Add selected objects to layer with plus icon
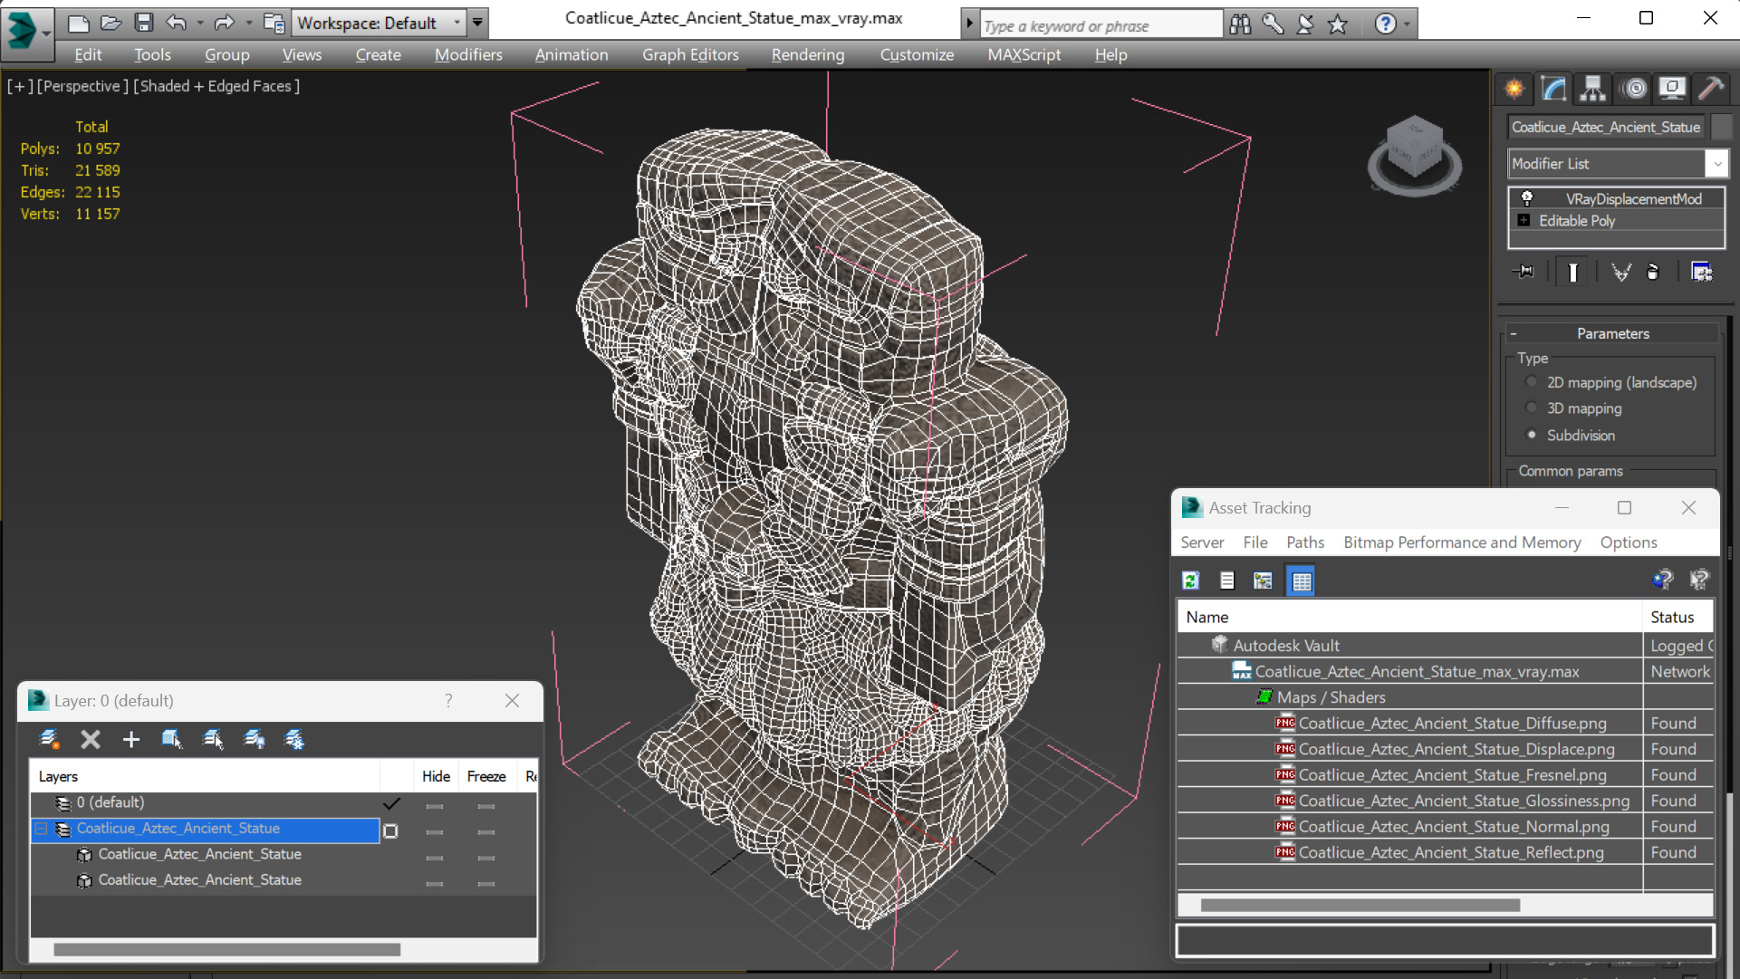This screenshot has width=1740, height=979. [131, 740]
